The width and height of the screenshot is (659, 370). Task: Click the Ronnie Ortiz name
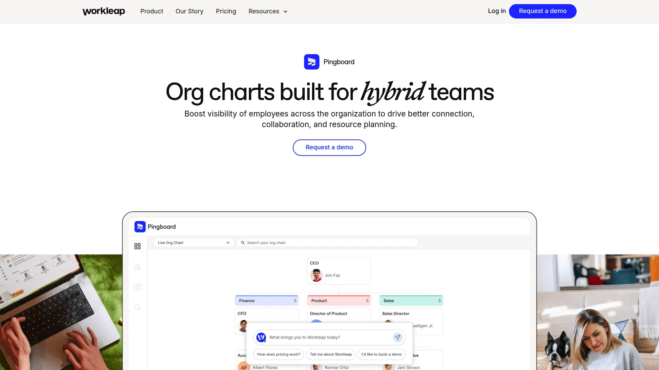click(x=337, y=367)
